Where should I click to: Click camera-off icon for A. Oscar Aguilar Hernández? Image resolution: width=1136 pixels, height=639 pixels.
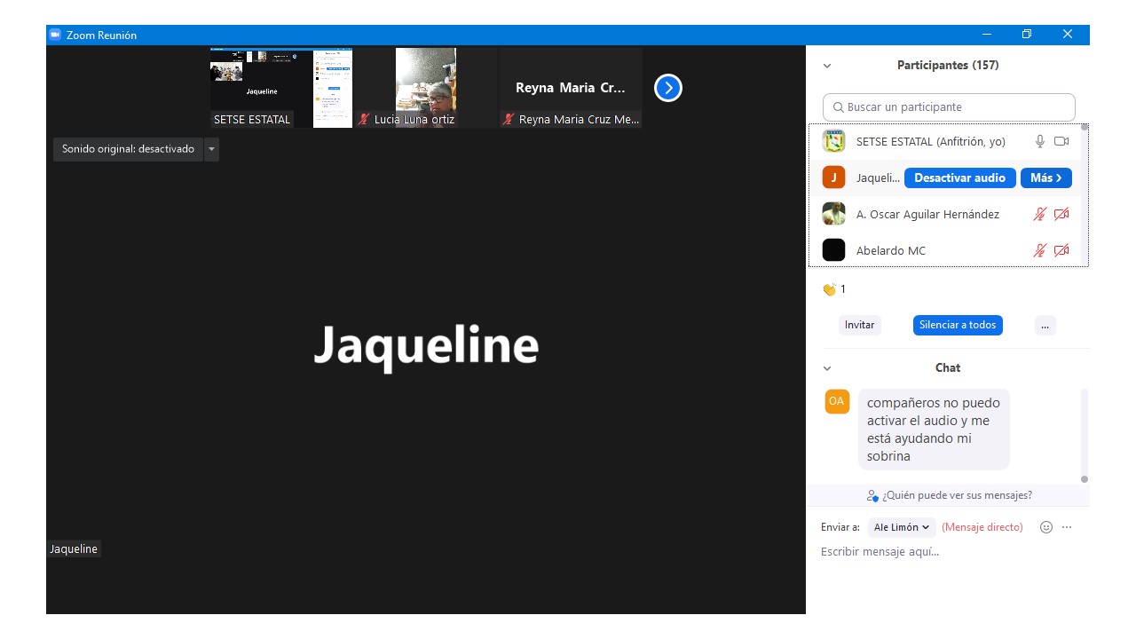point(1061,214)
